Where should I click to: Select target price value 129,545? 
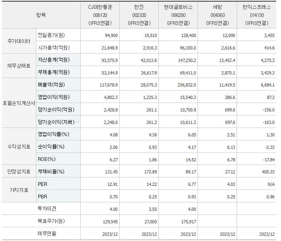tap(110, 222)
